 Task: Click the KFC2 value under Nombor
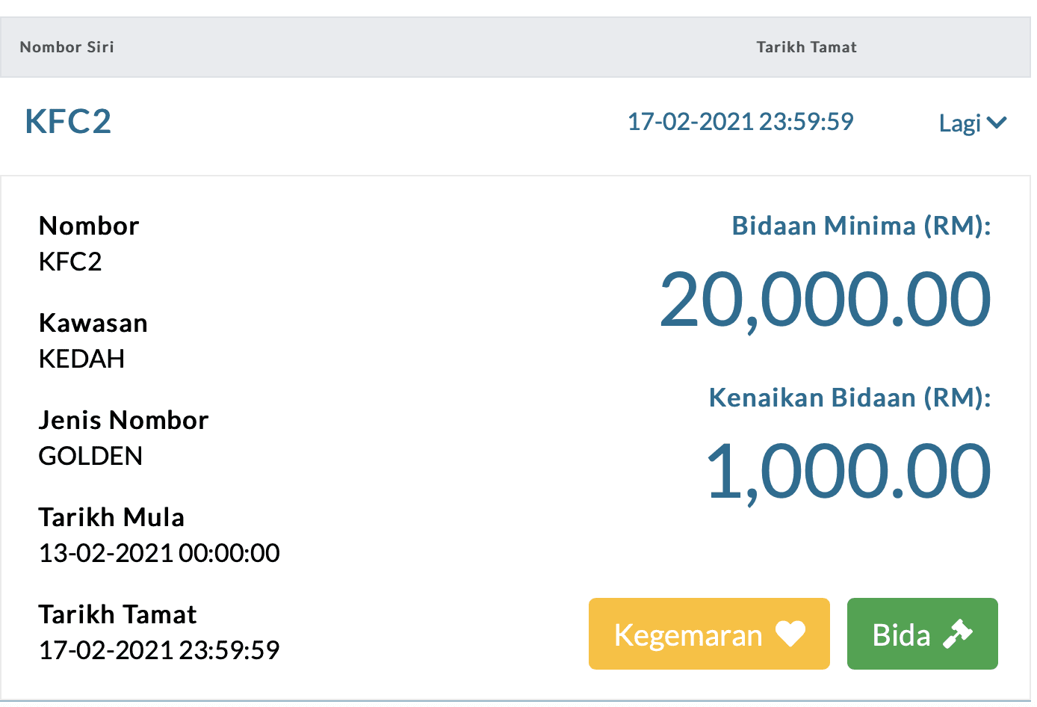(70, 262)
